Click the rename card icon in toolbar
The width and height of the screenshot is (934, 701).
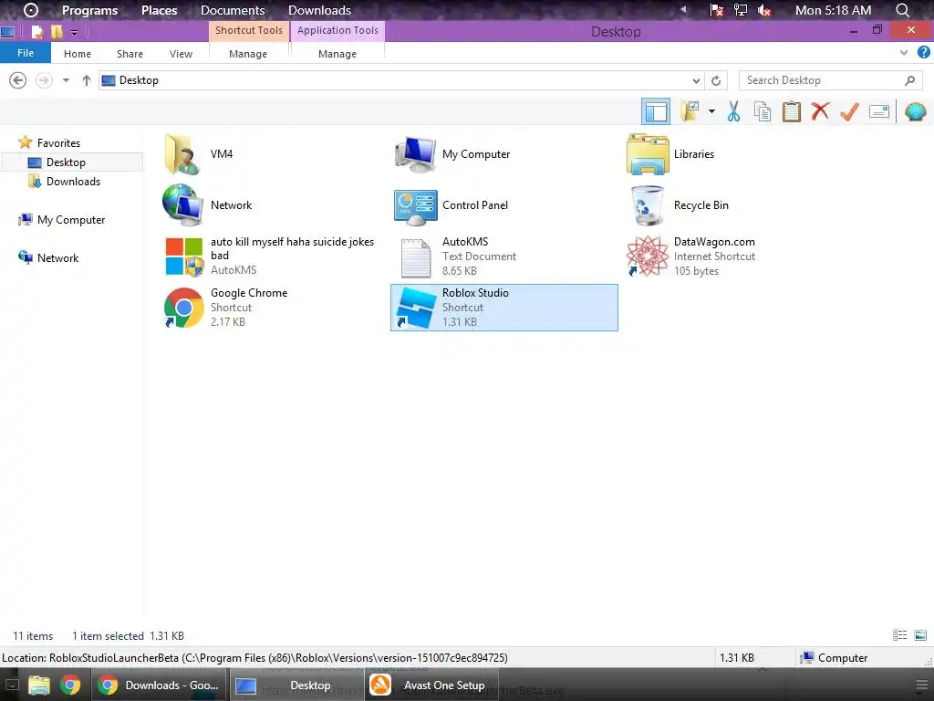[x=879, y=111]
